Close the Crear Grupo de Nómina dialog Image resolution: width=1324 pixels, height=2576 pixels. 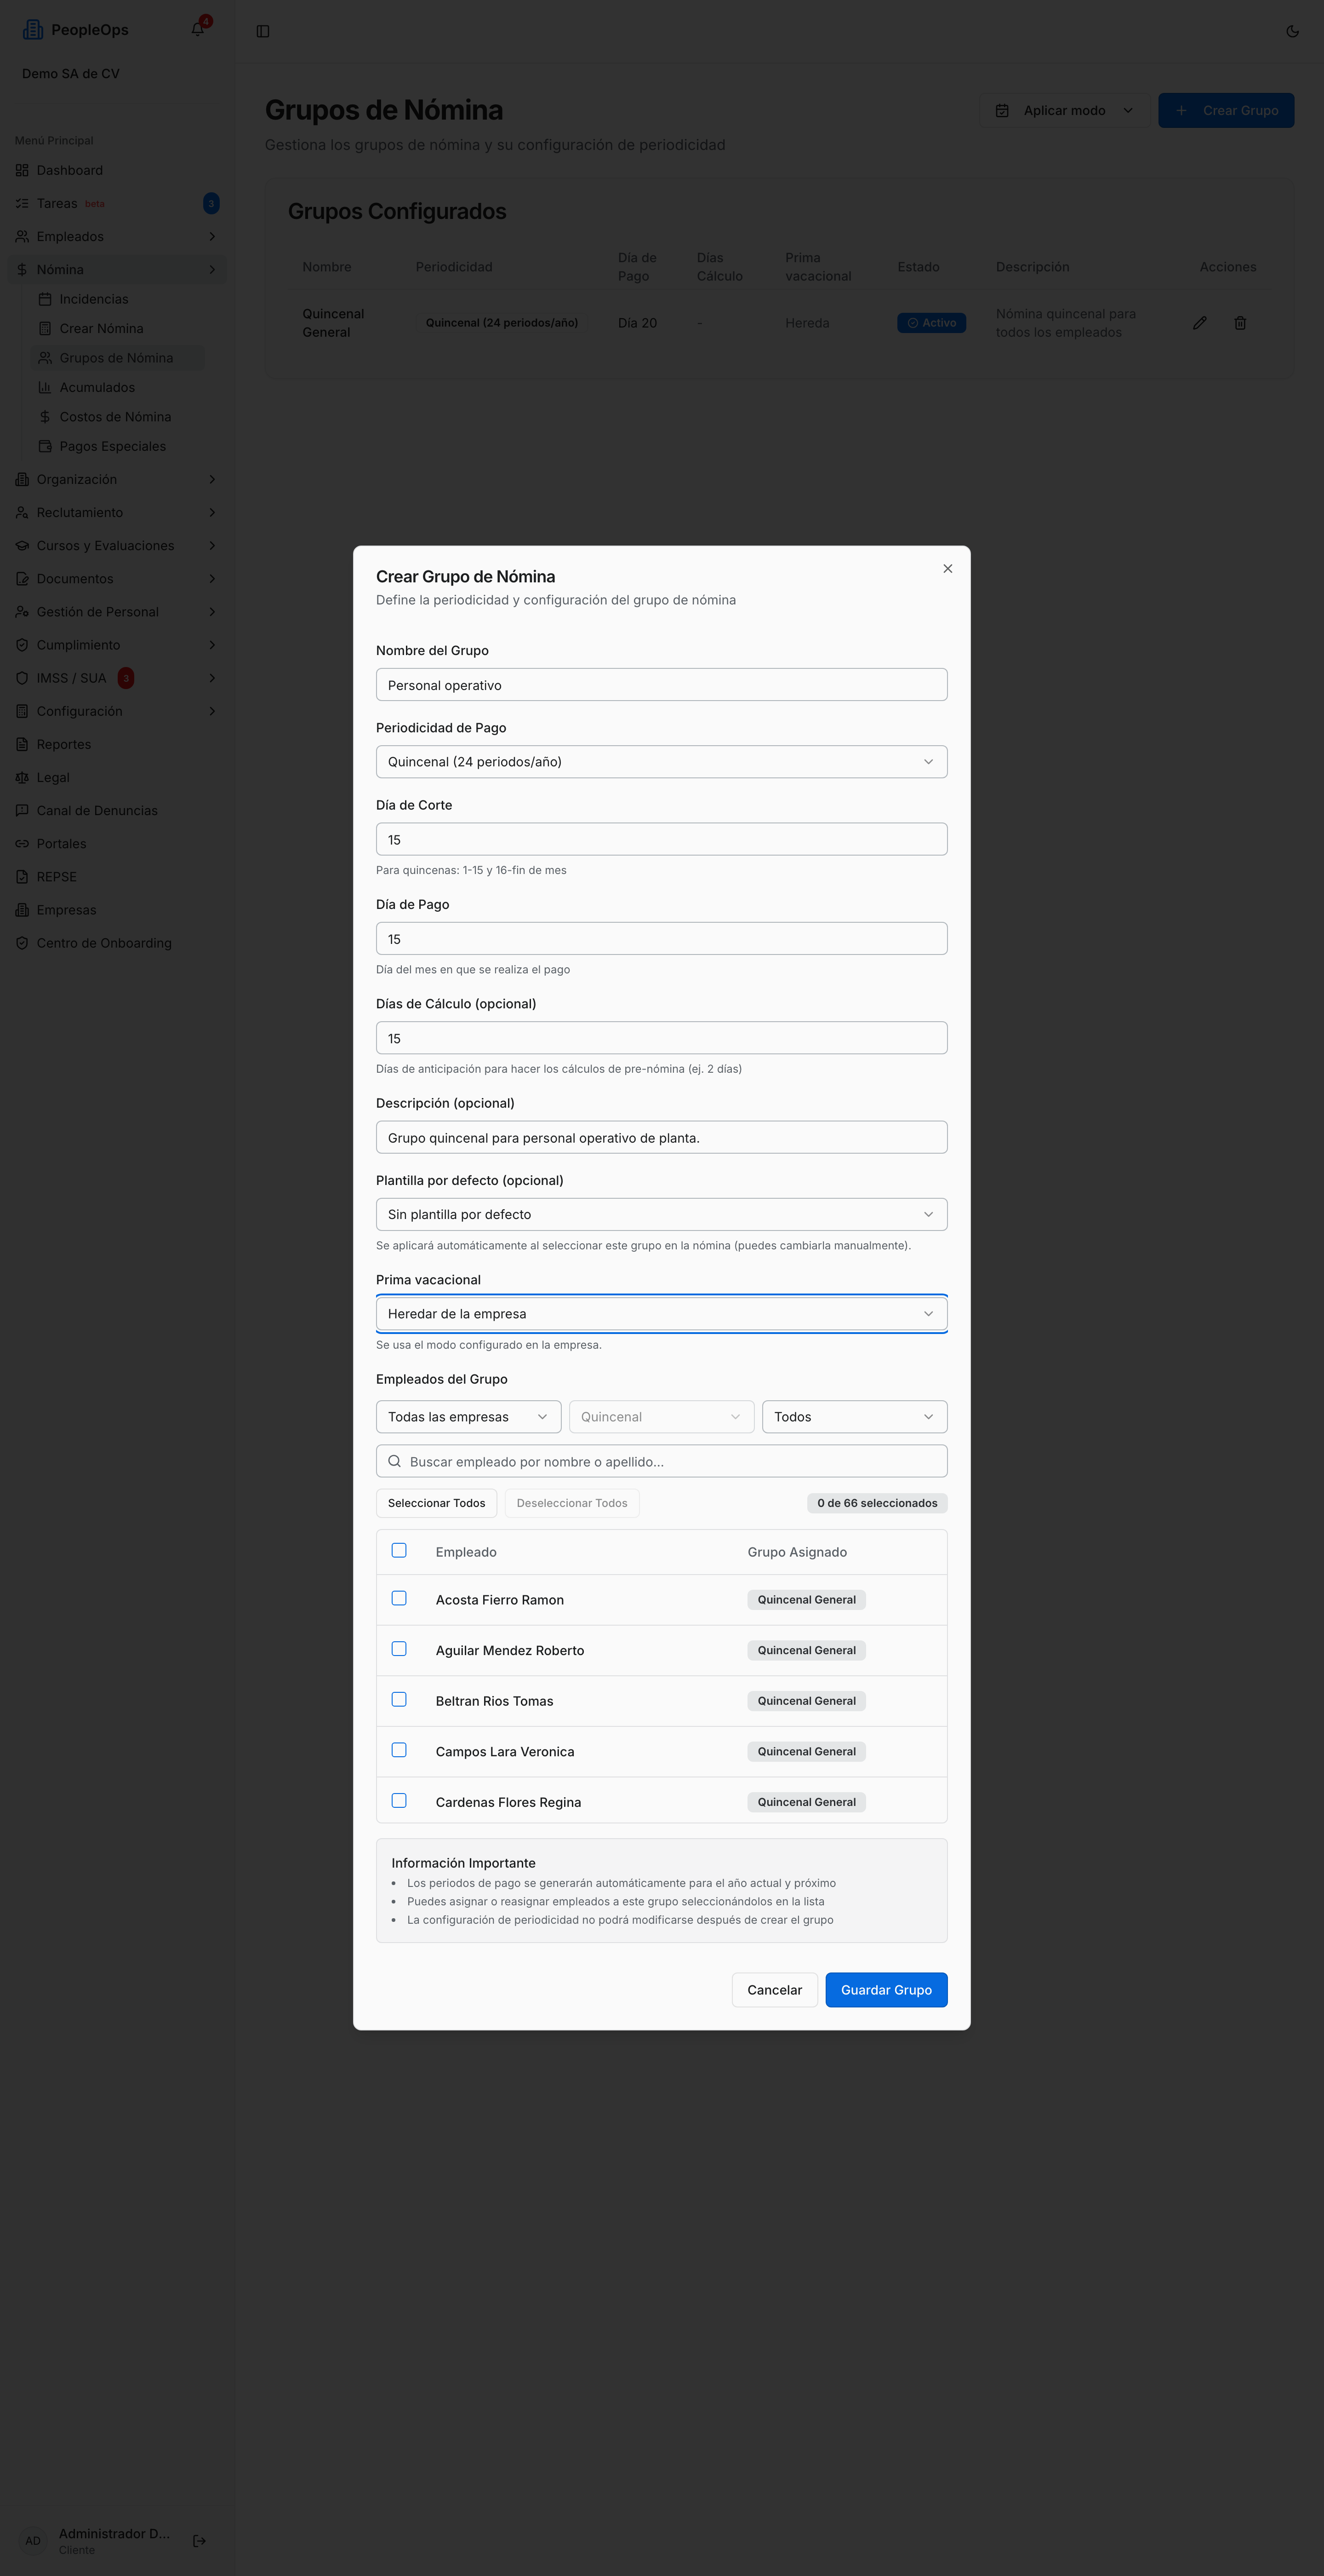(947, 569)
